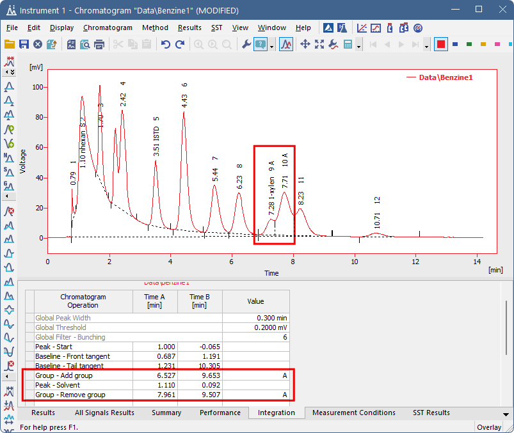Open the method setup flask icon

(x=342, y=28)
